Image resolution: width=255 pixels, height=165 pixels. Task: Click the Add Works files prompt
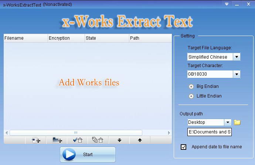click(89, 82)
